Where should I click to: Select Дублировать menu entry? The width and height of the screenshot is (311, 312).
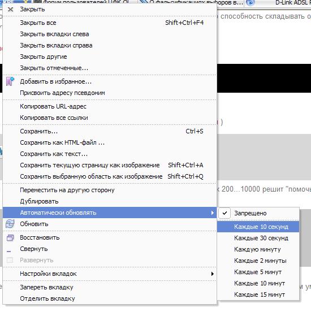click(110, 201)
